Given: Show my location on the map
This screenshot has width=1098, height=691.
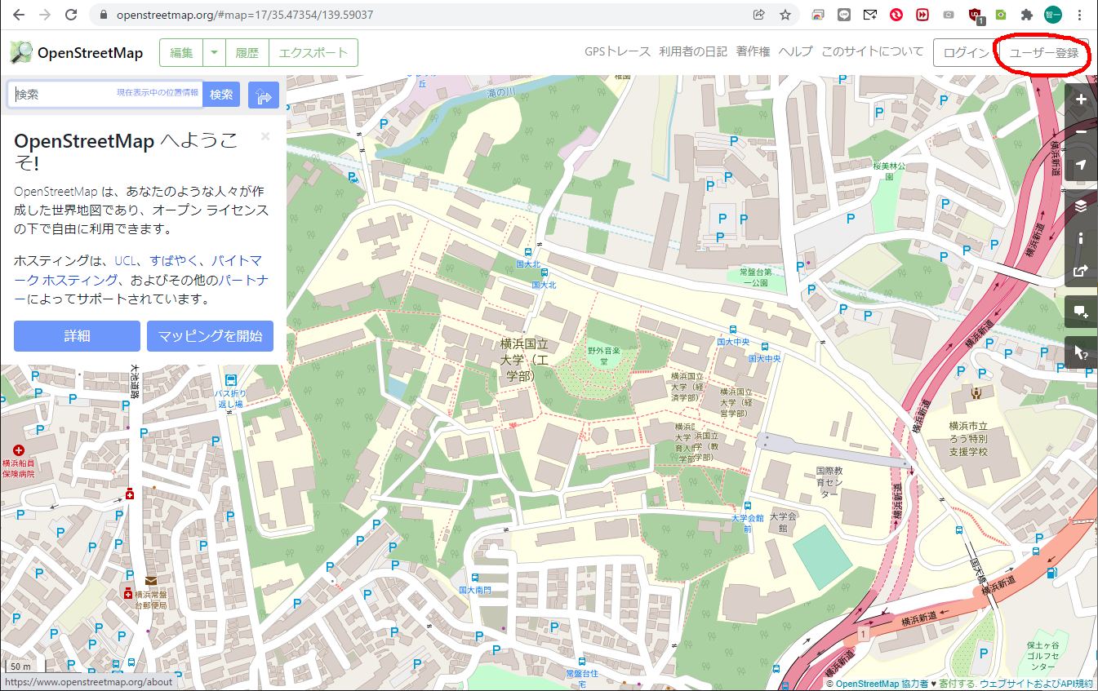Looking at the screenshot, I should [x=1081, y=165].
